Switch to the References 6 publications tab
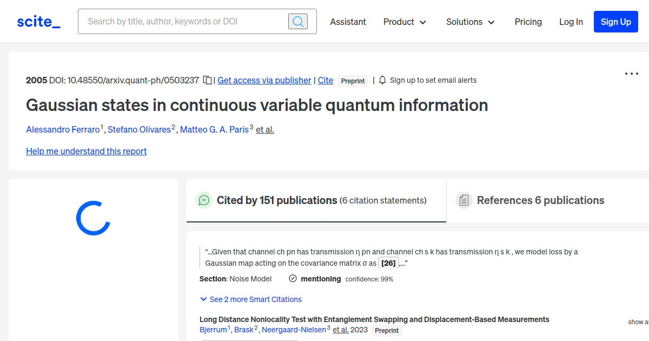This screenshot has height=341, width=649. tap(541, 200)
